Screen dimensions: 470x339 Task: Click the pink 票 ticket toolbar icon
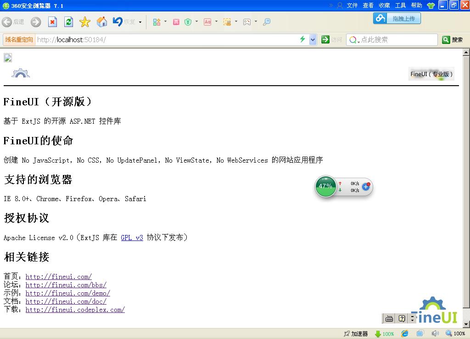[x=176, y=22]
